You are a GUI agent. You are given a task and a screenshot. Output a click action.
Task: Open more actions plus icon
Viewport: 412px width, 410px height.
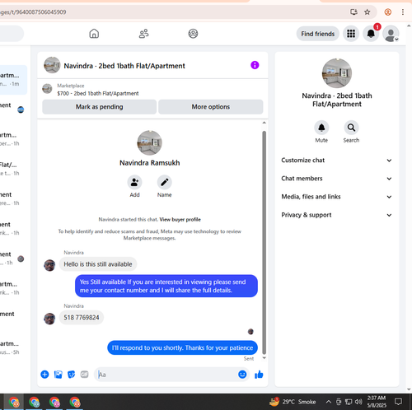click(44, 375)
